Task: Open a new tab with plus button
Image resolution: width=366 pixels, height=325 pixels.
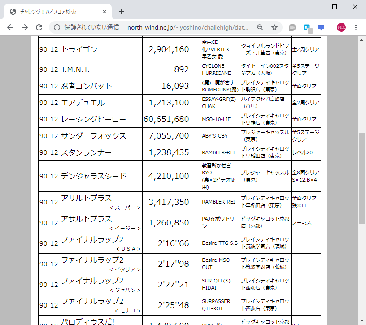Action: tap(122, 12)
